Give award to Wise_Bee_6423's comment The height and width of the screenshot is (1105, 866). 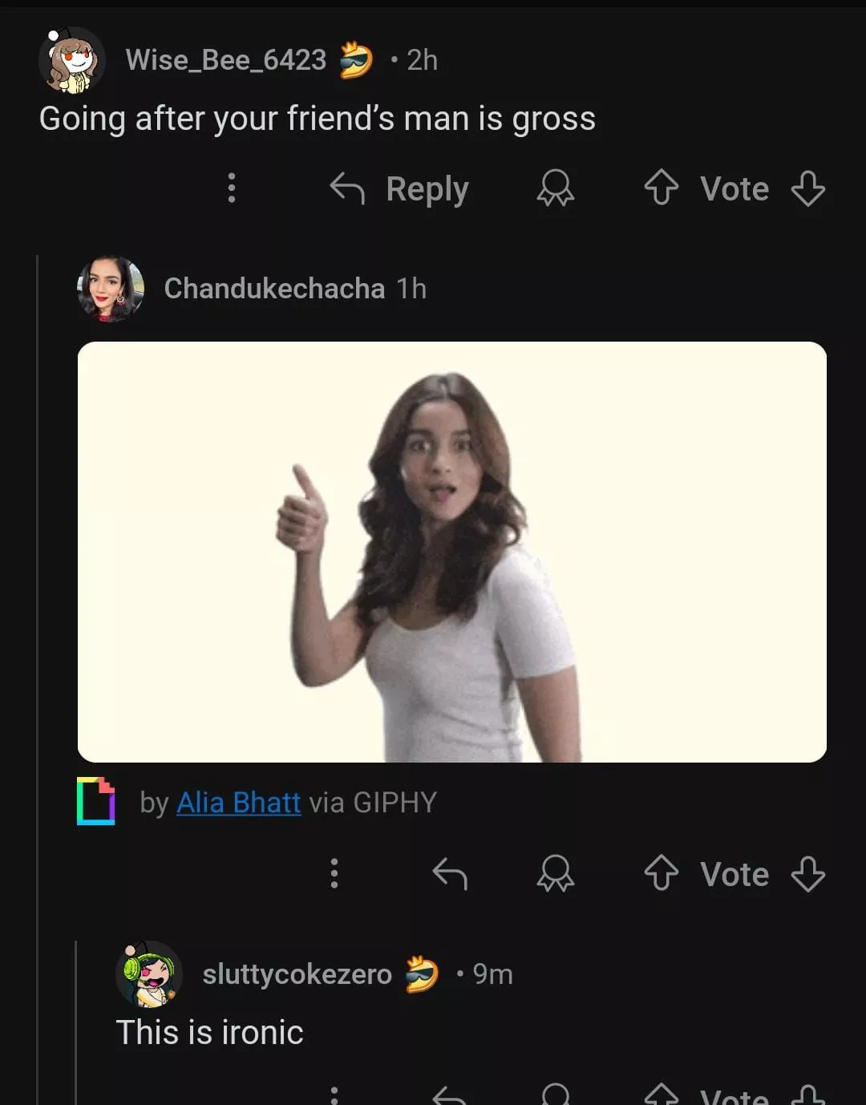pyautogui.click(x=555, y=189)
